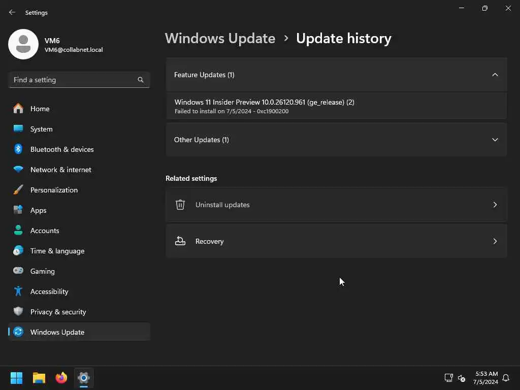This screenshot has height=390, width=520.
Task: Click the Home house icon in sidebar
Action: point(18,109)
